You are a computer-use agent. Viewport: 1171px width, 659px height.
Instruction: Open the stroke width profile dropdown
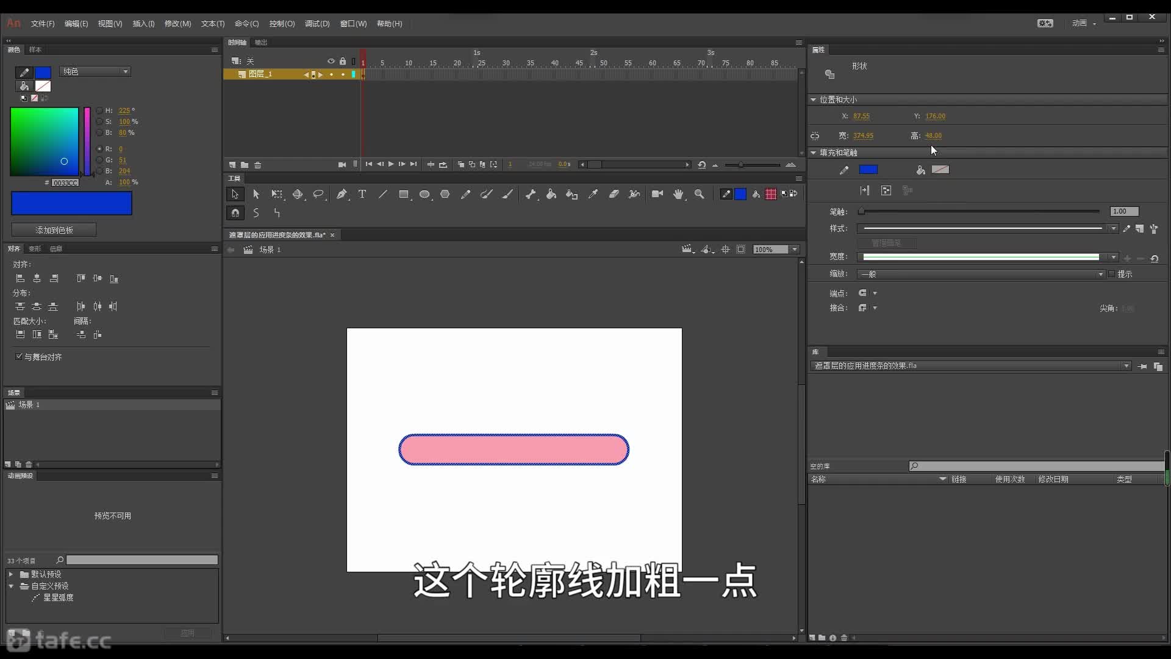[987, 257]
